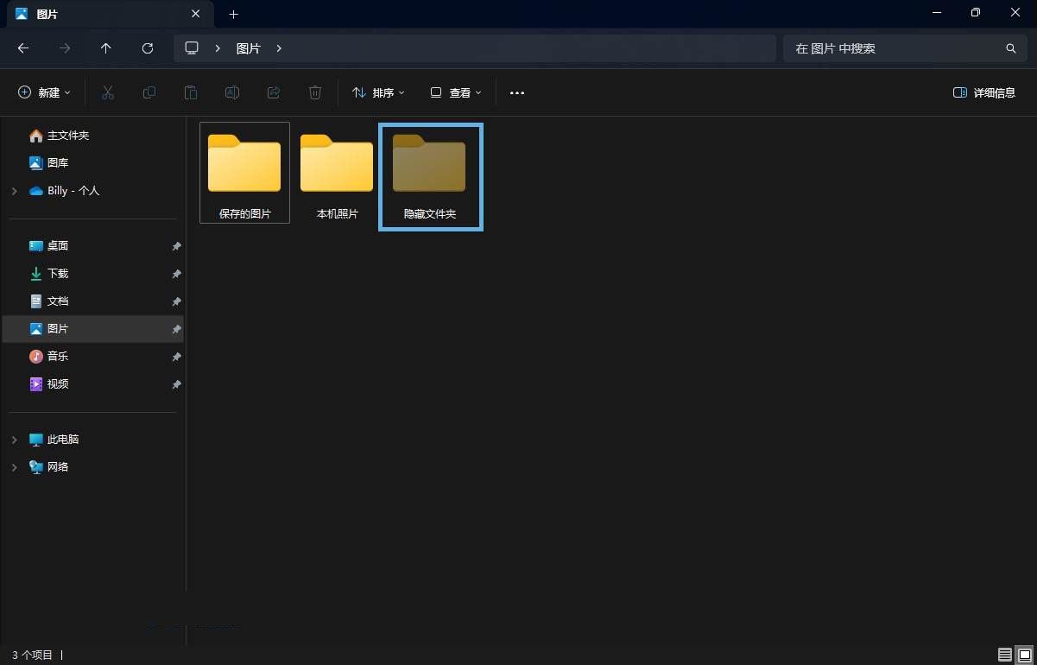Click the Copy icon in toolbar

point(149,92)
